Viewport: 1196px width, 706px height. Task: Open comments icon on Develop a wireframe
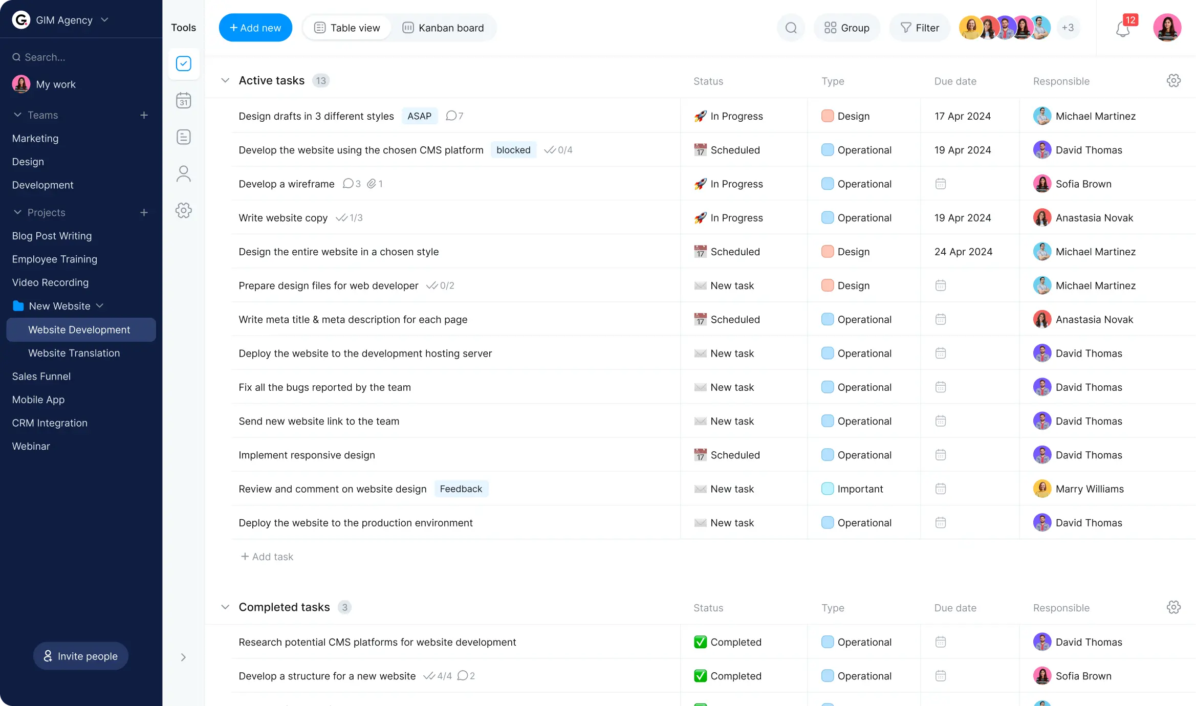click(348, 184)
